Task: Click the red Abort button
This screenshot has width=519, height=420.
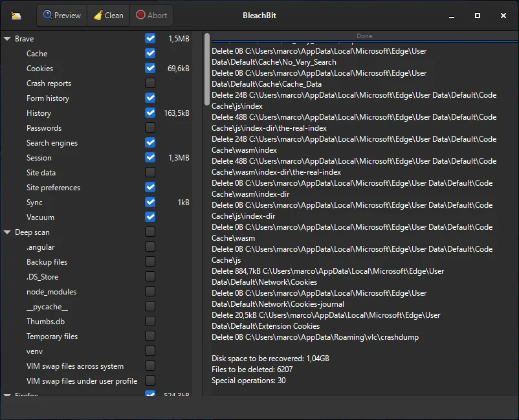Action: 151,16
